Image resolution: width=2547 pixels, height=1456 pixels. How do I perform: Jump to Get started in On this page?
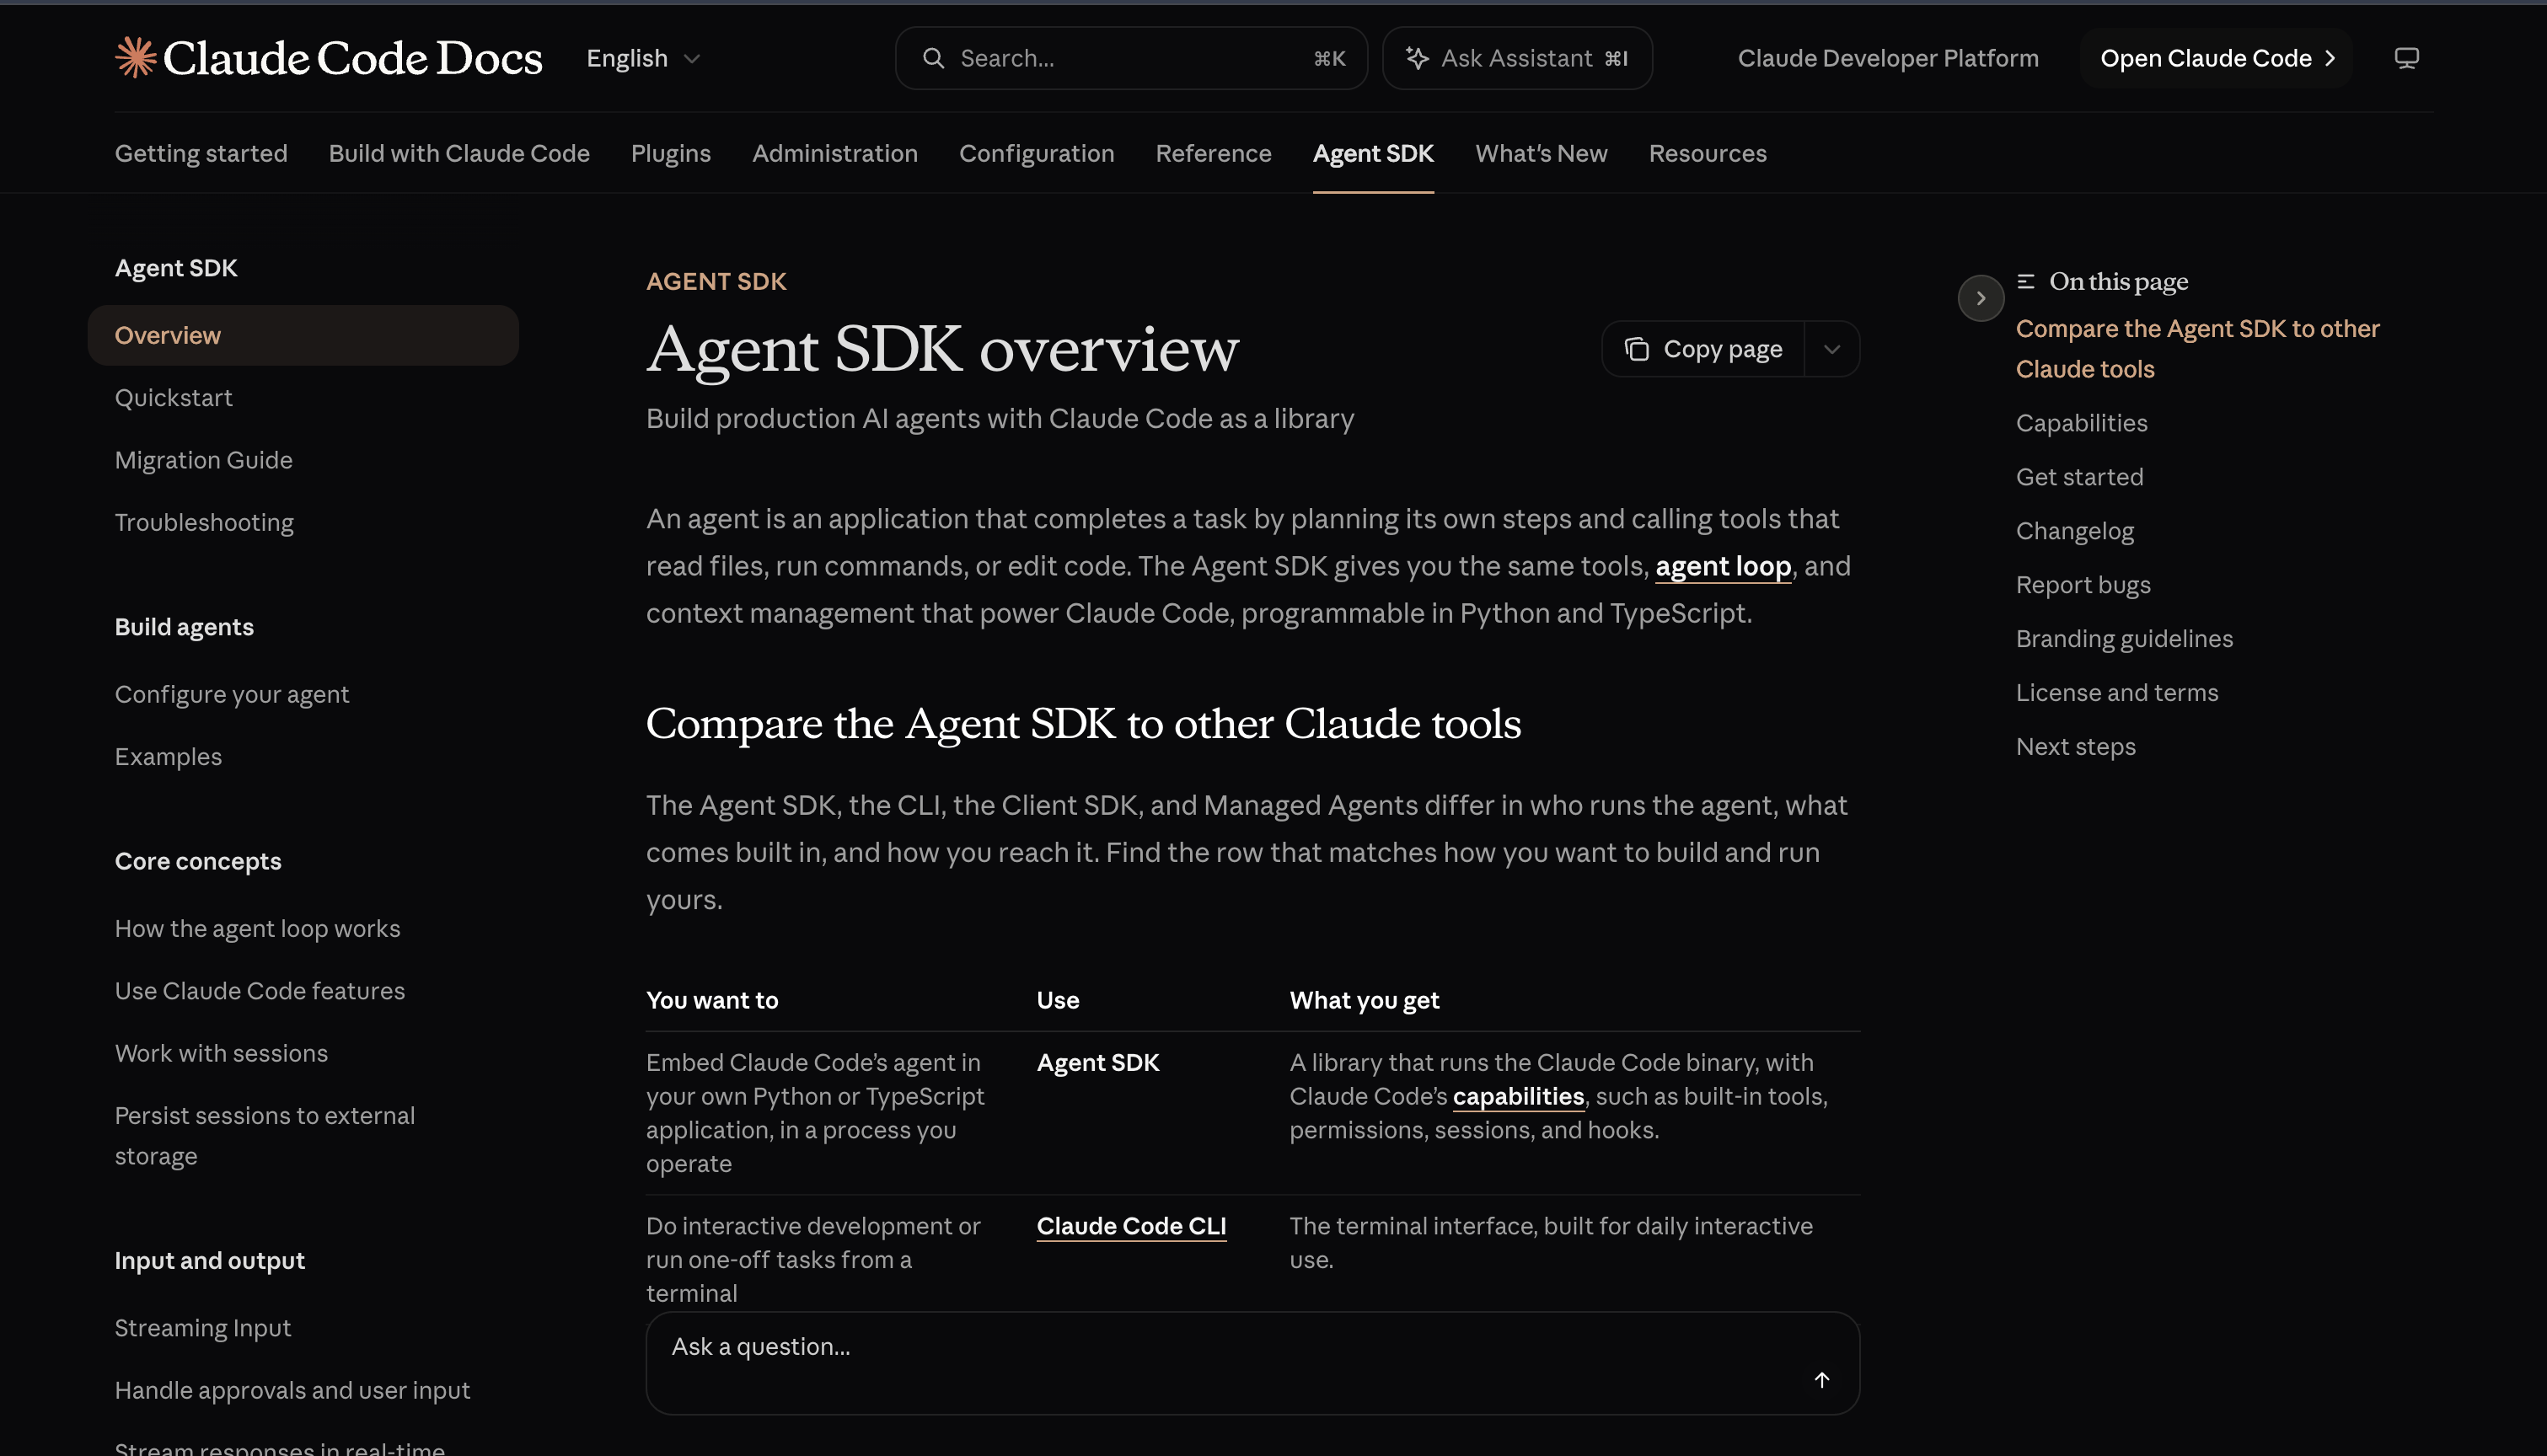pos(2079,477)
